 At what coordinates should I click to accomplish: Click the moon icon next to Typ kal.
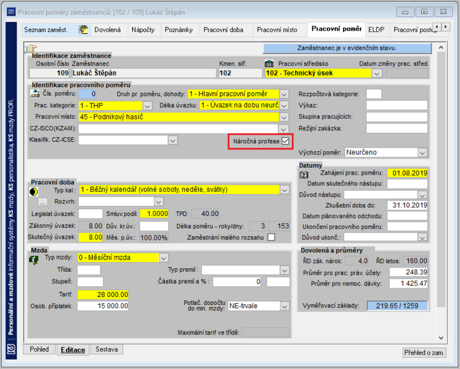(x=34, y=192)
